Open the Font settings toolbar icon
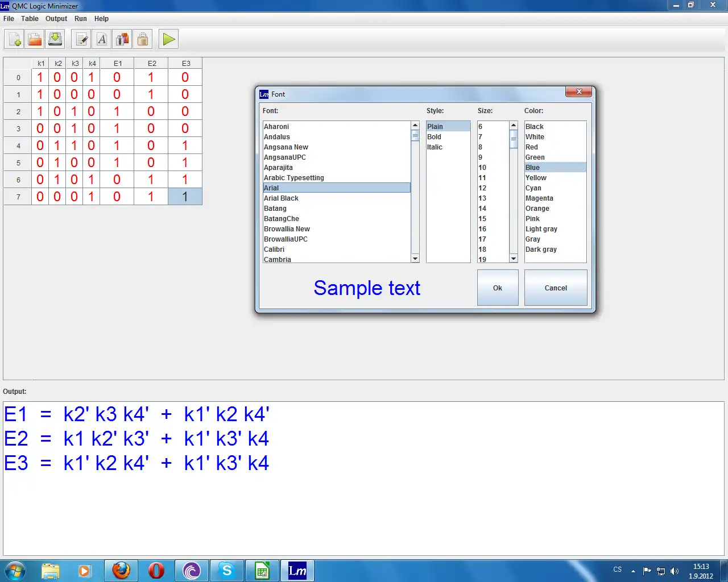 tap(102, 39)
